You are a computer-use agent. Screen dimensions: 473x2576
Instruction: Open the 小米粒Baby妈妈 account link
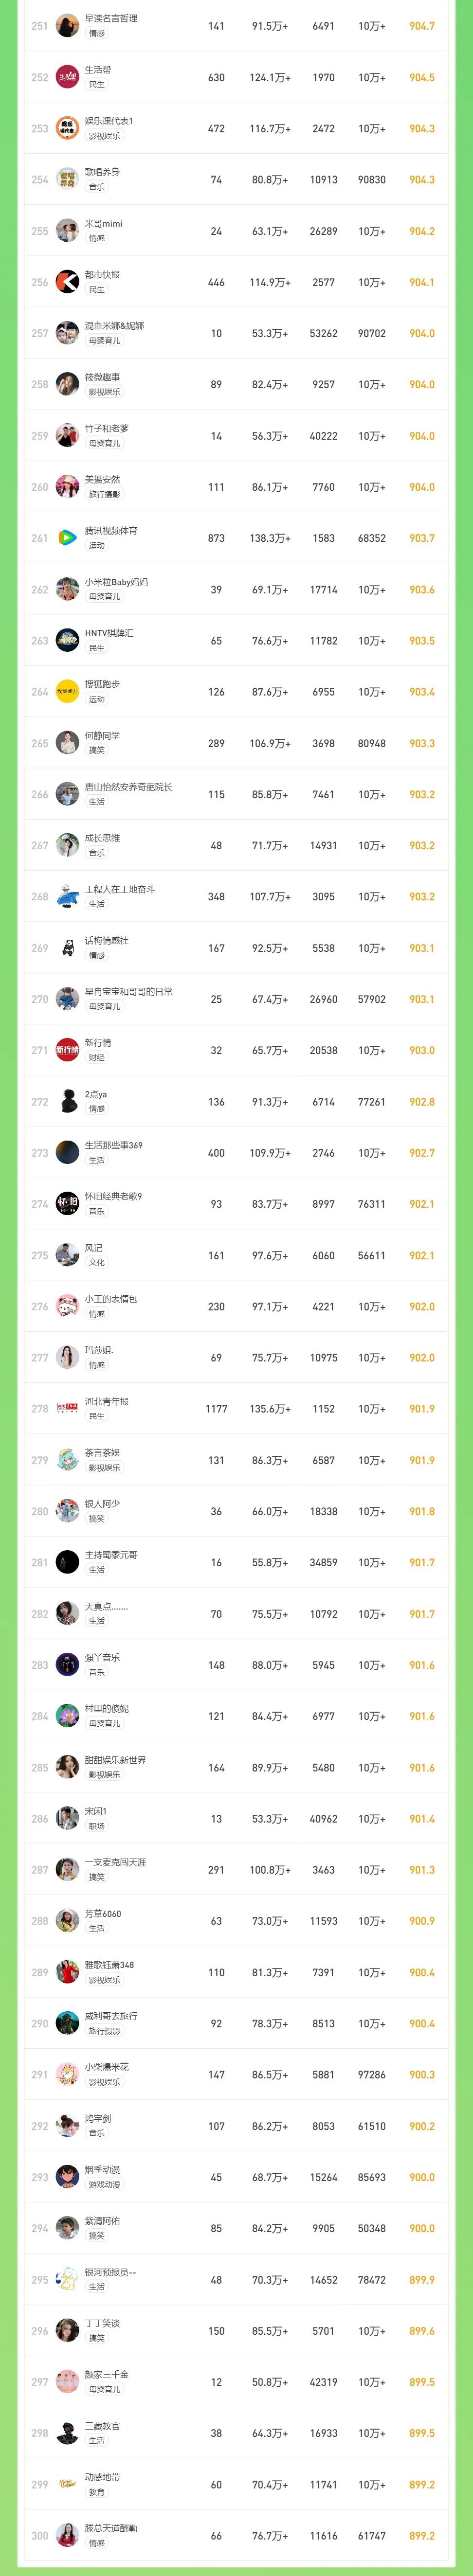[x=116, y=581]
